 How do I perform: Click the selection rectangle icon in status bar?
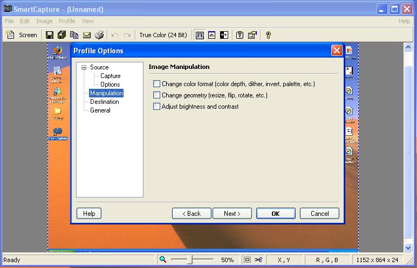coord(247,259)
